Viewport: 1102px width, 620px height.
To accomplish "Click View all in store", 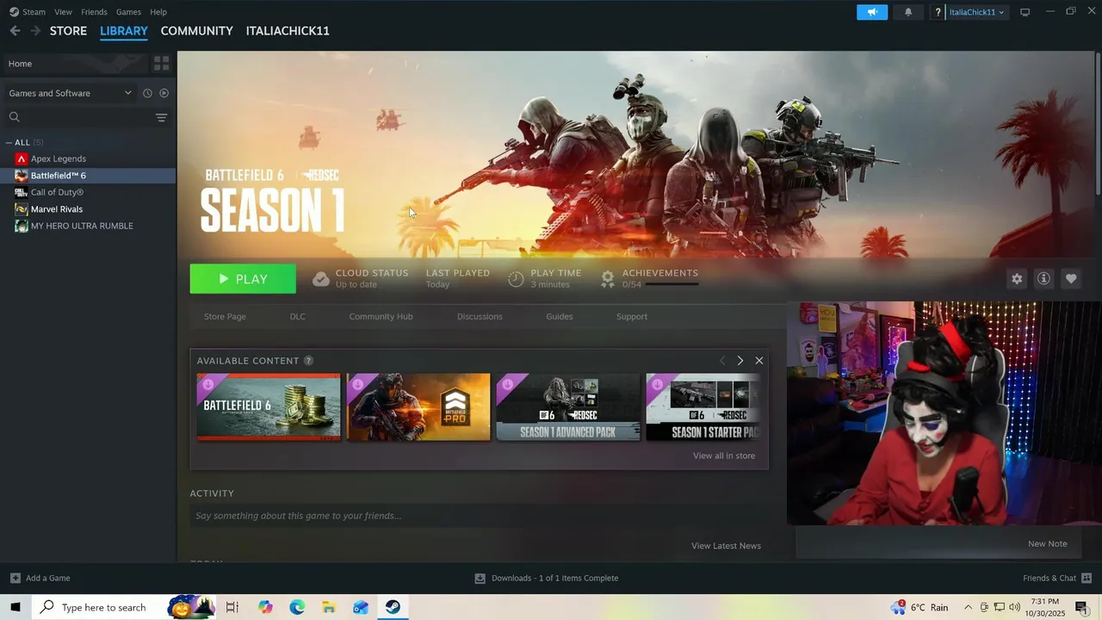I will pyautogui.click(x=724, y=456).
